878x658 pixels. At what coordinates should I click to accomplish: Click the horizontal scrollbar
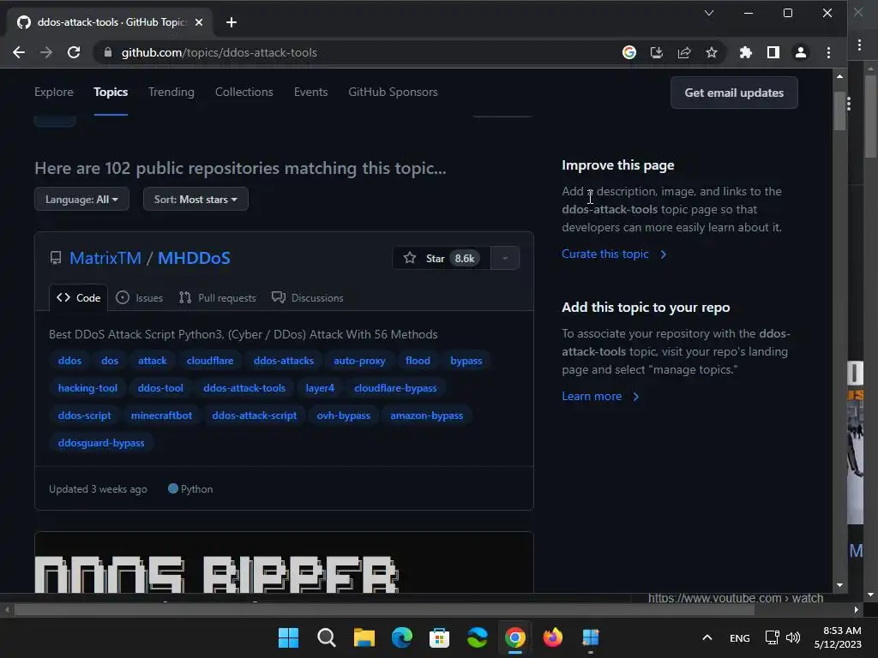click(384, 610)
